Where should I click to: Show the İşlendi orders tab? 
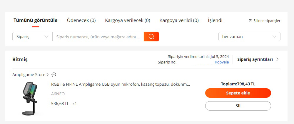[215, 20]
